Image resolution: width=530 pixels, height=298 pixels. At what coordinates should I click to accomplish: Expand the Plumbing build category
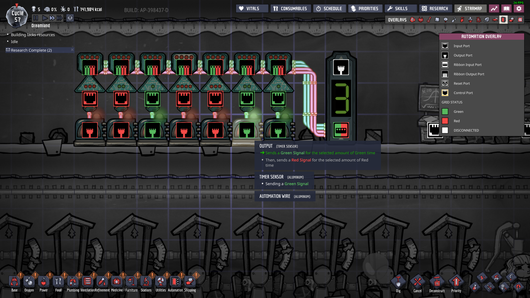pyautogui.click(x=73, y=282)
